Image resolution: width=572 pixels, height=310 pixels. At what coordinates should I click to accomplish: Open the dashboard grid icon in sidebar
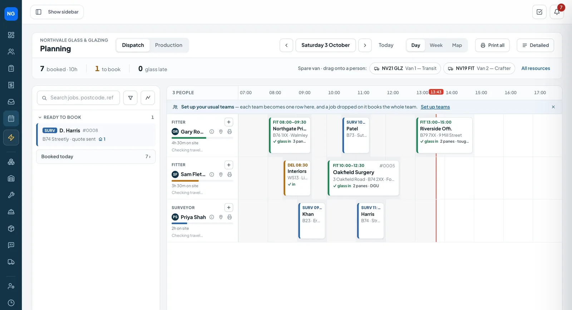coord(11,35)
